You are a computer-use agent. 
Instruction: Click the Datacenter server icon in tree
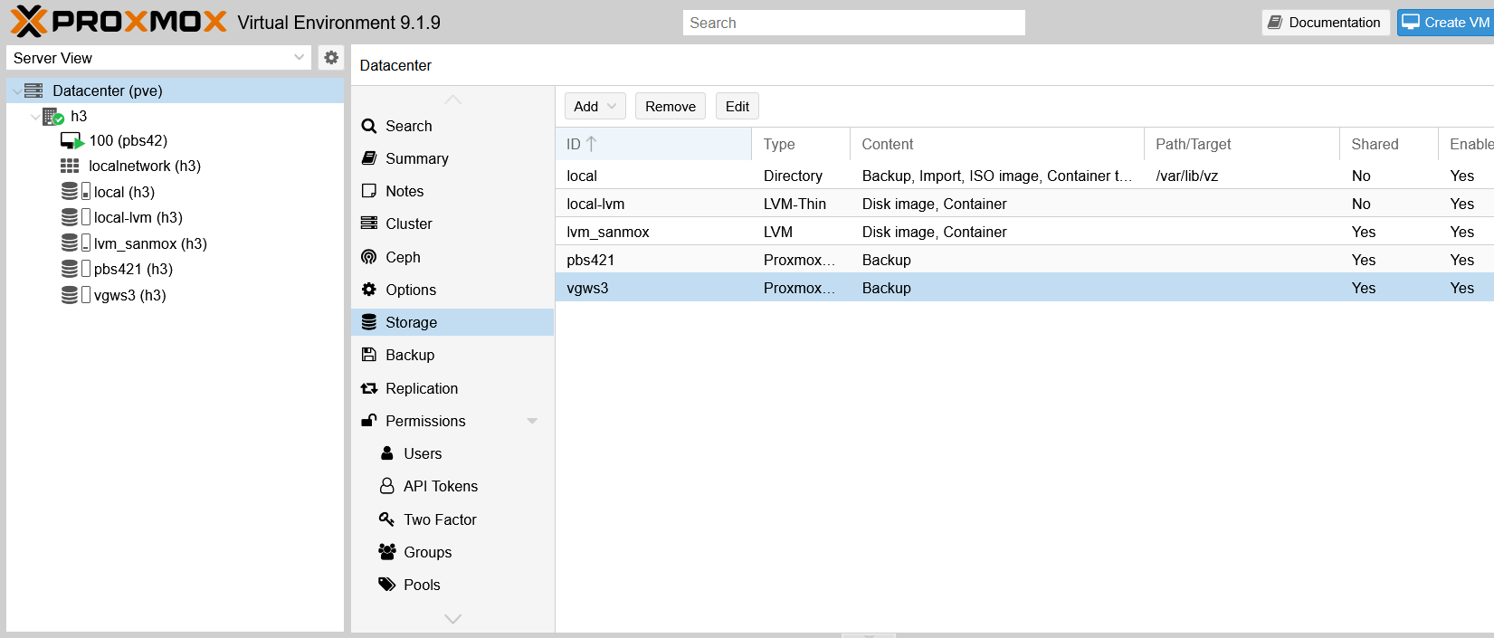coord(33,90)
